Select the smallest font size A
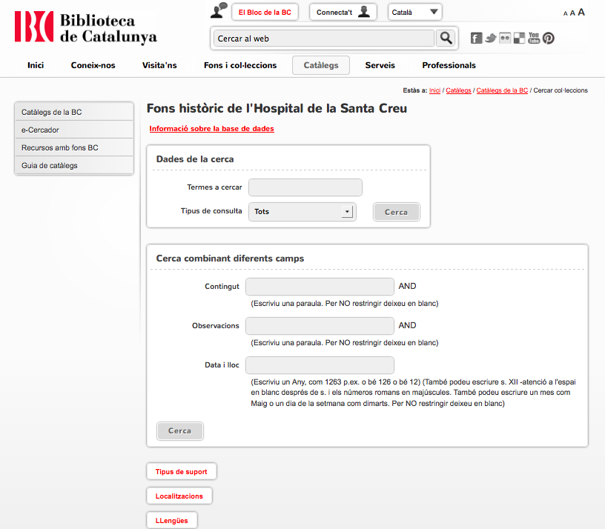This screenshot has height=529, width=605. tap(566, 13)
